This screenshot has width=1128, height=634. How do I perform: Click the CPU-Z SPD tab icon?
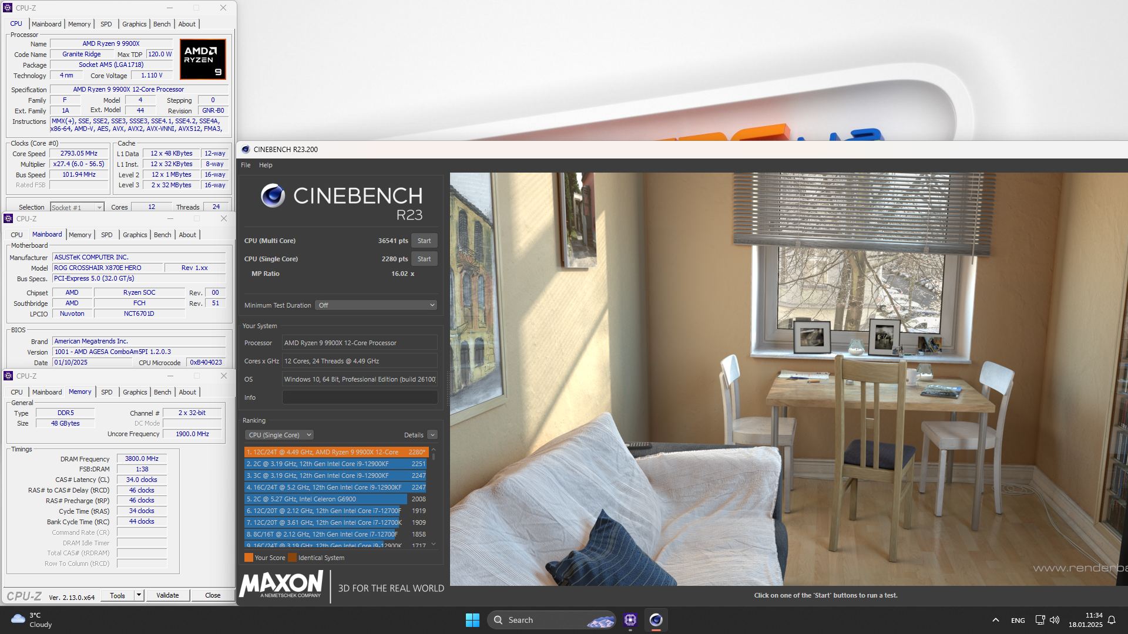pos(106,23)
